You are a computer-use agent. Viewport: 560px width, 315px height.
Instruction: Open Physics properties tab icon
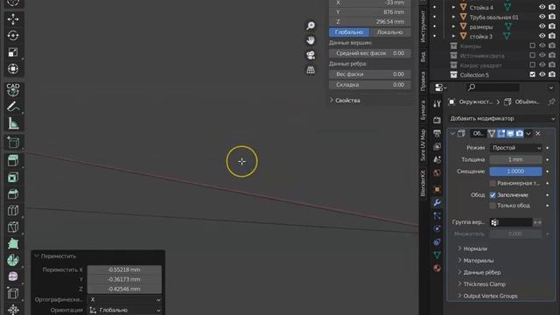(x=437, y=229)
